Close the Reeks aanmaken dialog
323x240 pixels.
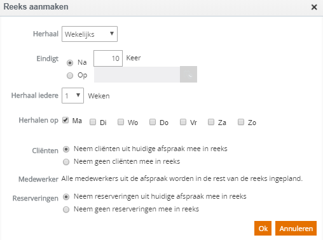pyautogui.click(x=314, y=7)
